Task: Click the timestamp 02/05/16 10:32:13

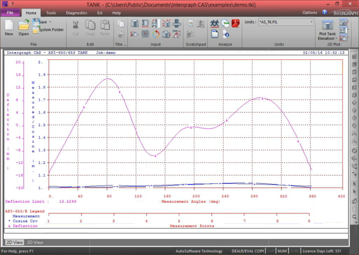Action: tap(324, 53)
